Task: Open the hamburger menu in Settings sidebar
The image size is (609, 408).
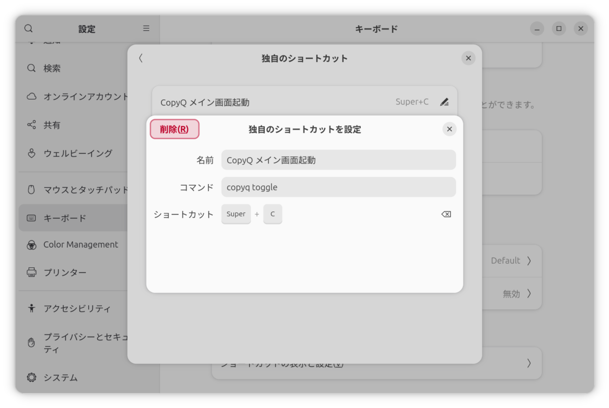Action: 146,28
